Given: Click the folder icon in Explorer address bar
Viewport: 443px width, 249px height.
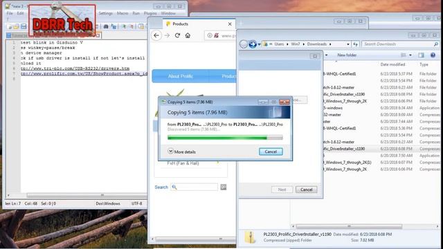Looking at the screenshot, I should point(265,44).
